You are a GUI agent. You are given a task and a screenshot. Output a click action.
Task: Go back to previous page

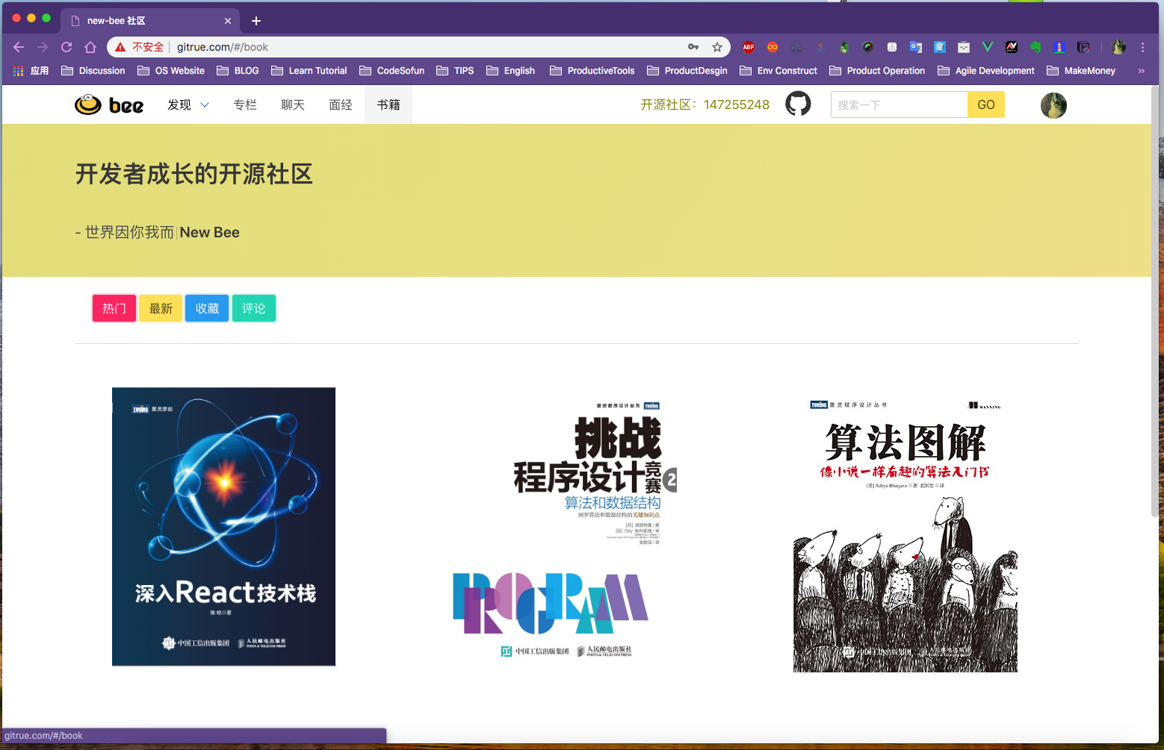(19, 47)
